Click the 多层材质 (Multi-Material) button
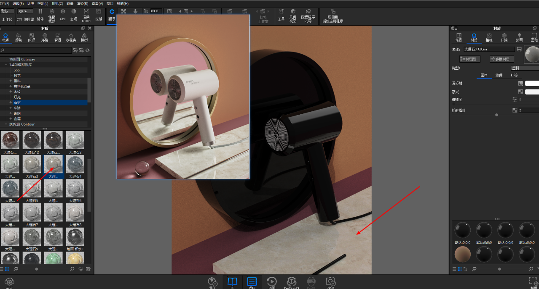Viewport: 539px width, 289px height. point(502,59)
